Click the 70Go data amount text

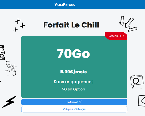point(73,53)
